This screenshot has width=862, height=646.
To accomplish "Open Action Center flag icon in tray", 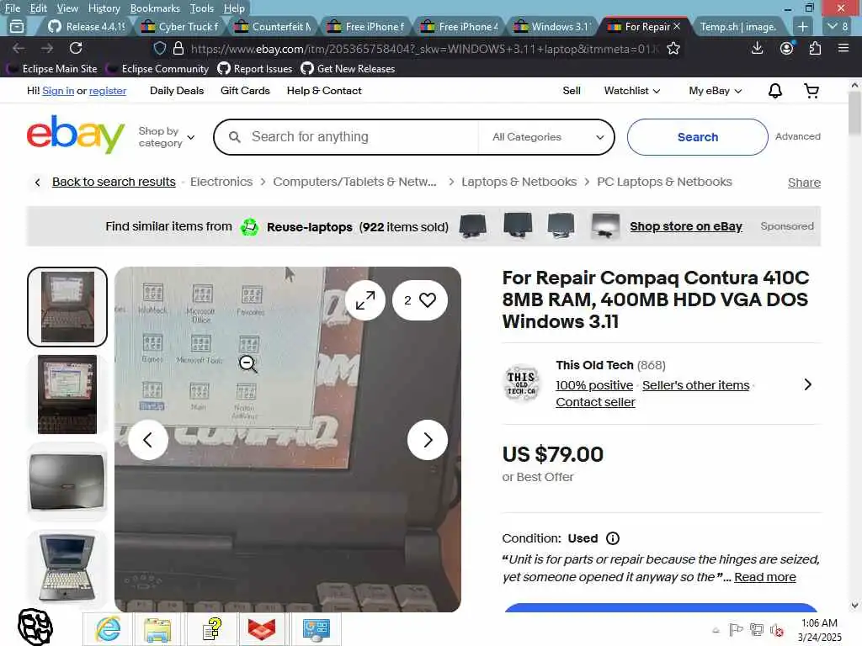I will pos(736,630).
